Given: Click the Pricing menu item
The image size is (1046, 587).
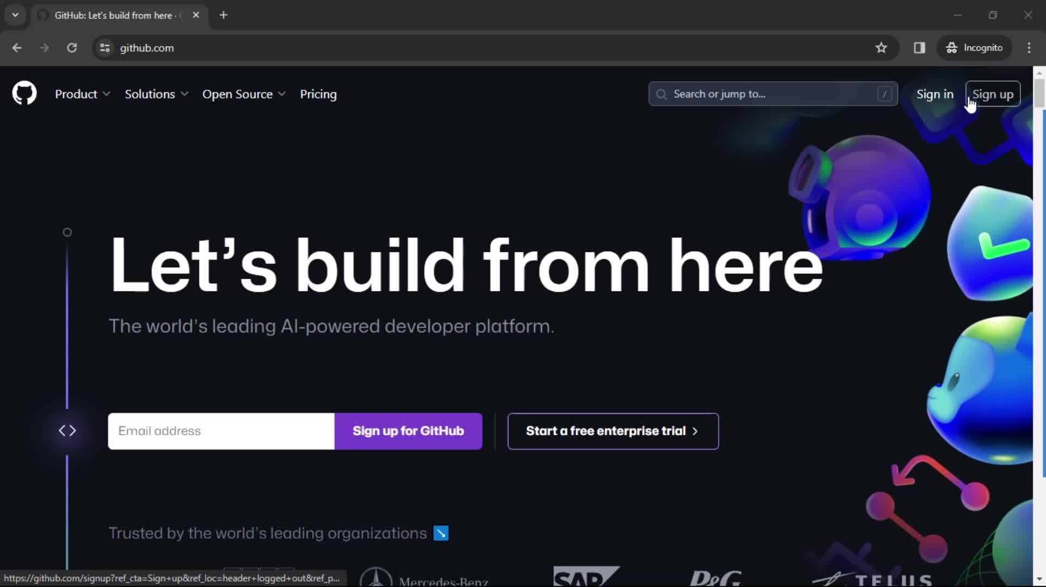Looking at the screenshot, I should [x=318, y=94].
